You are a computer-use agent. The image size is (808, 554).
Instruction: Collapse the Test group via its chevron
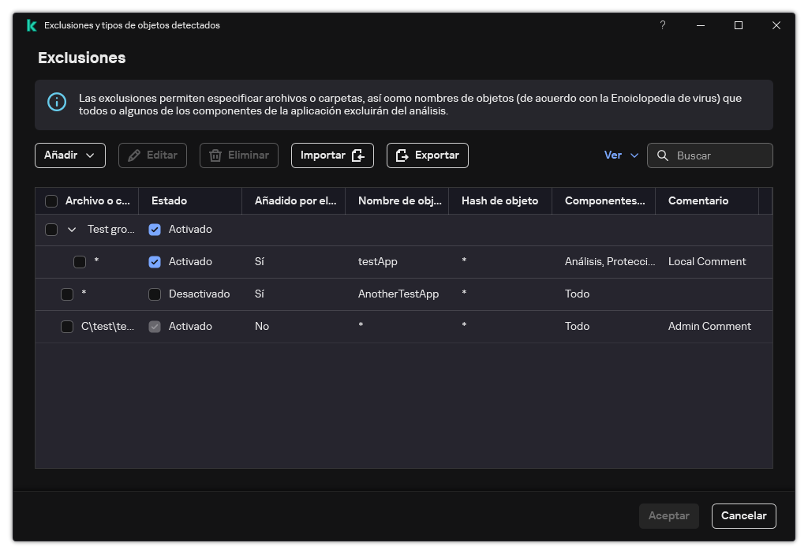[72, 229]
